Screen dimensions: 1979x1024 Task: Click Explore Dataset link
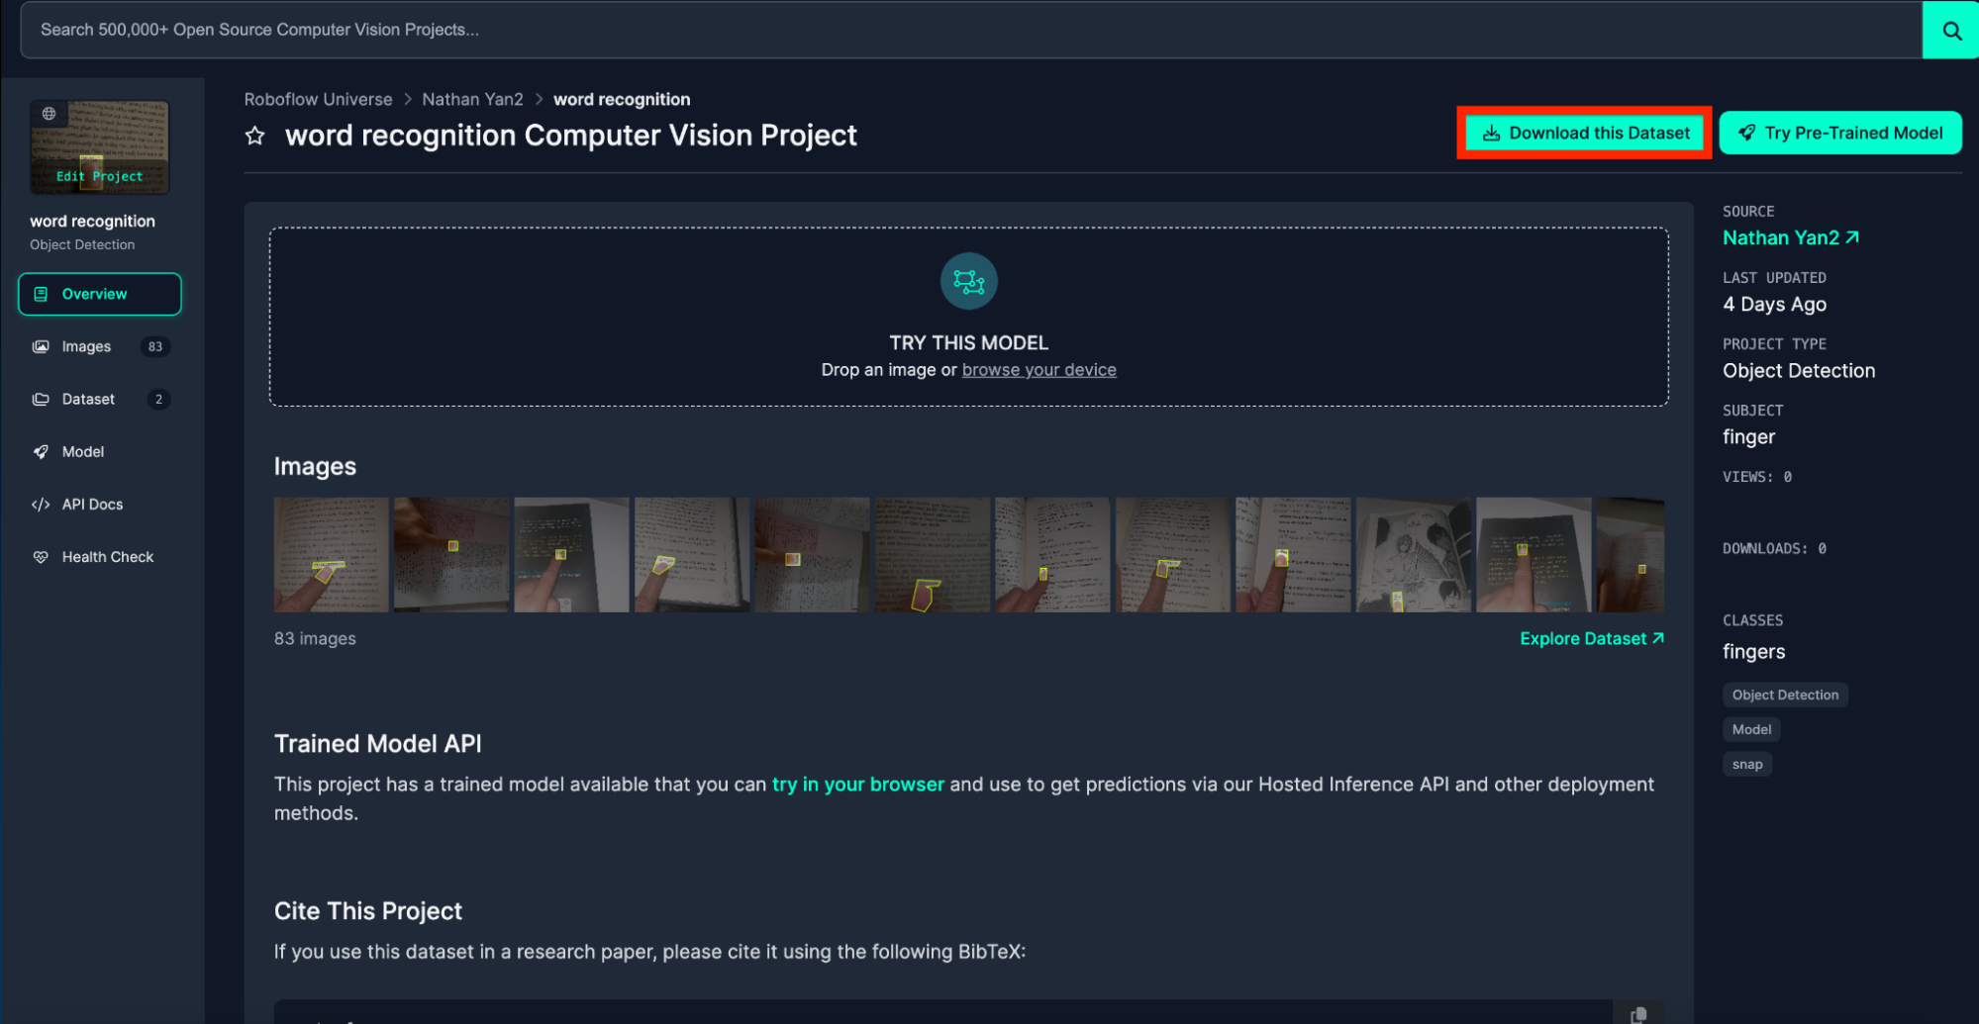click(x=1592, y=638)
